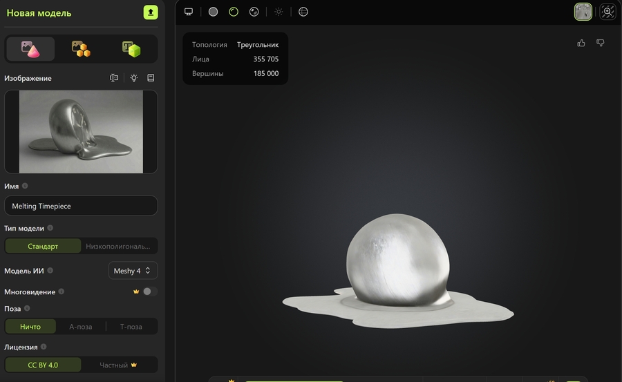Select the Т-поза pose option

pyautogui.click(x=131, y=327)
